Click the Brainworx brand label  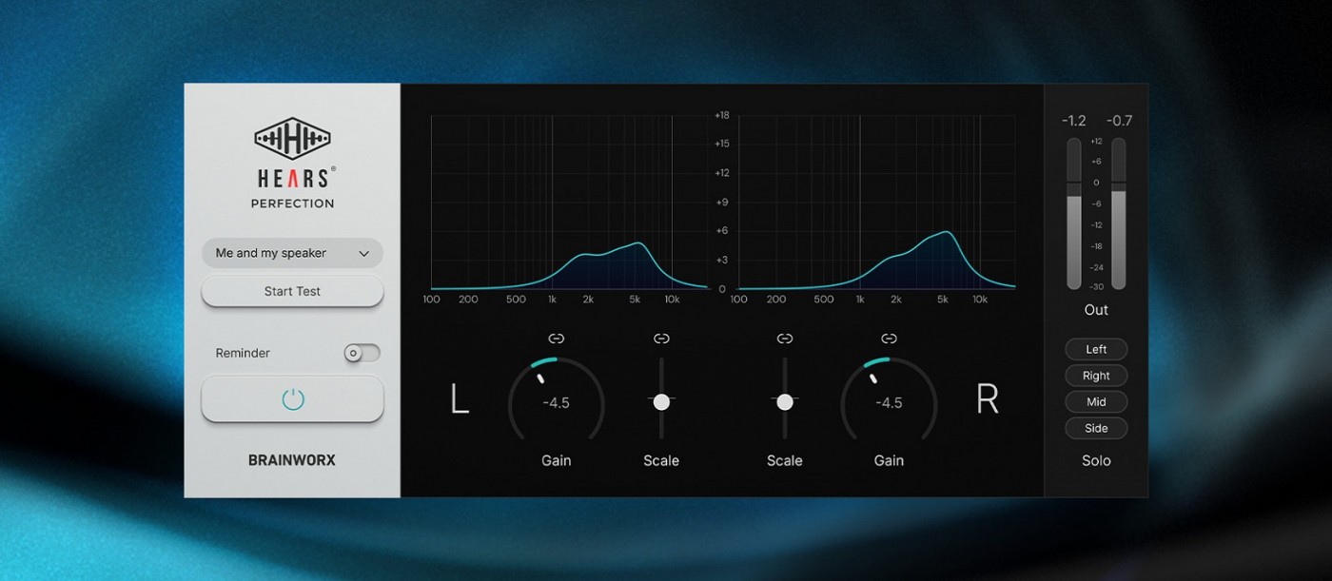292,460
